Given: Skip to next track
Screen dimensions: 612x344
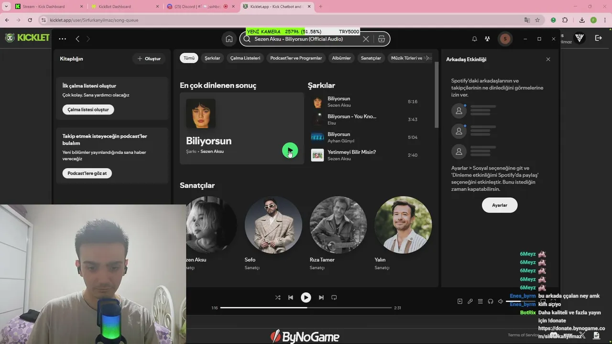Looking at the screenshot, I should pos(321,297).
